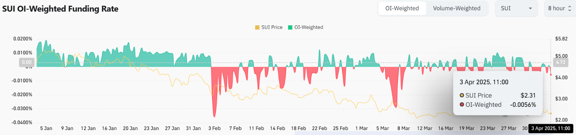Open the SUI coin dropdown

point(516,8)
